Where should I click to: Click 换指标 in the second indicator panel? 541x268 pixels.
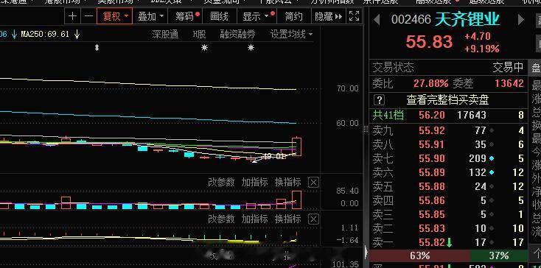(287, 219)
